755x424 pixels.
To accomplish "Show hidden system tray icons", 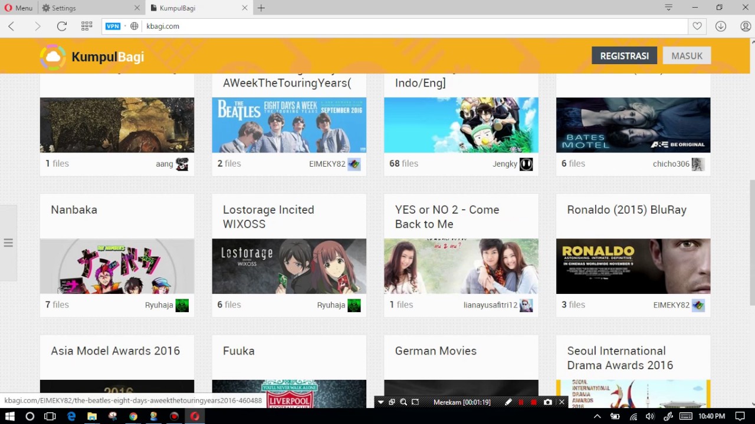I will click(x=598, y=416).
